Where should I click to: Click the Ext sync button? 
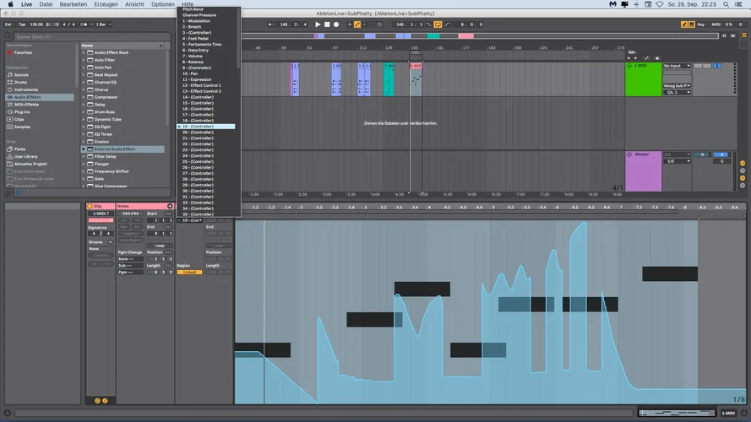tap(8, 24)
